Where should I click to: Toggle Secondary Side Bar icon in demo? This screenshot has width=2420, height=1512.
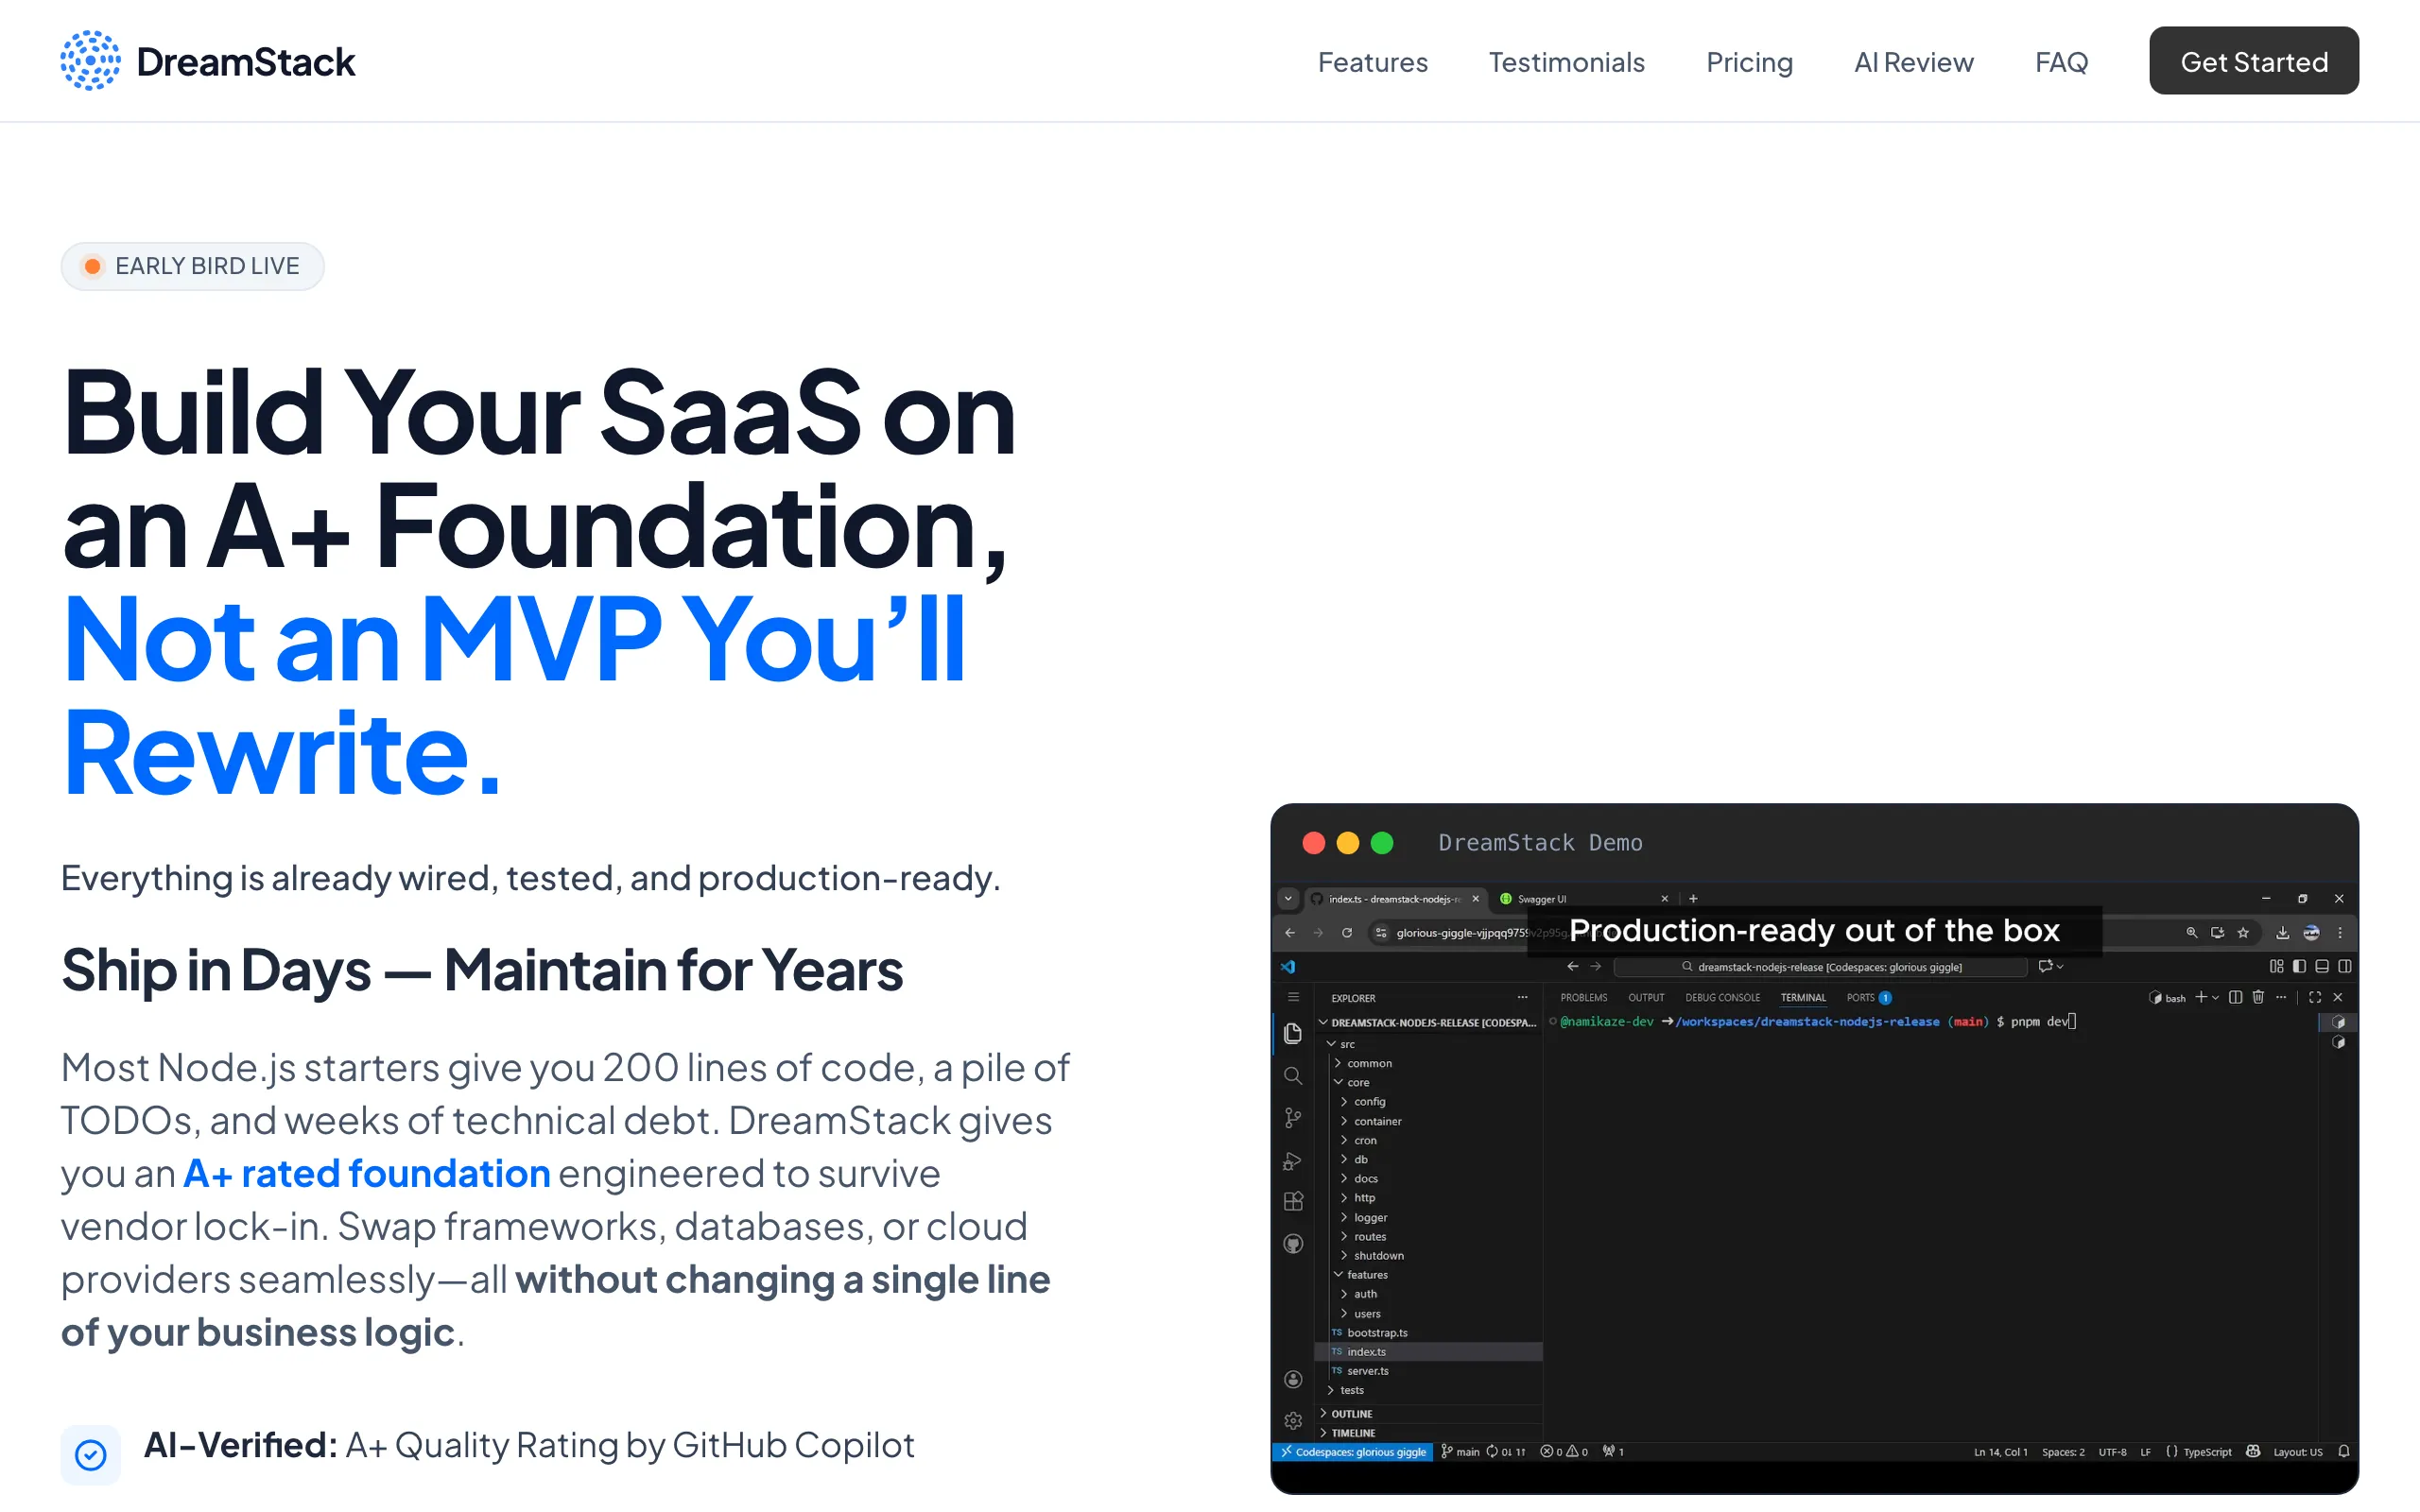(x=2345, y=966)
